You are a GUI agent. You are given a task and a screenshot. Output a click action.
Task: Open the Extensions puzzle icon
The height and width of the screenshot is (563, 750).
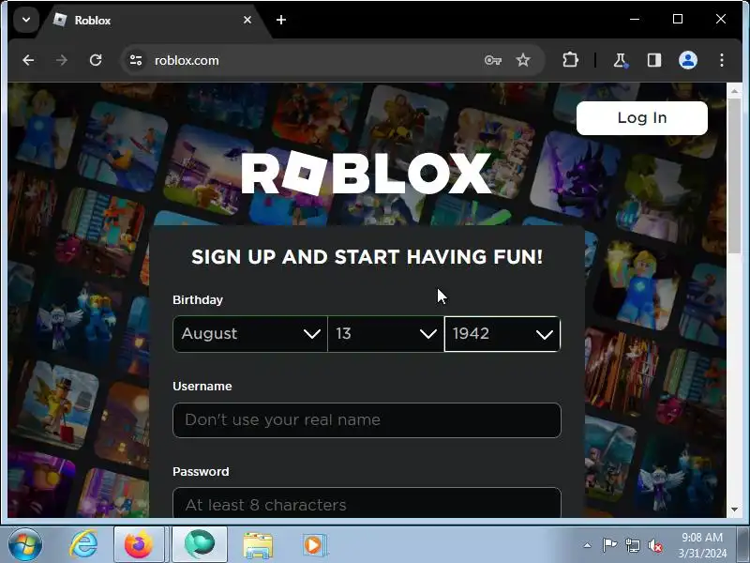click(x=570, y=60)
